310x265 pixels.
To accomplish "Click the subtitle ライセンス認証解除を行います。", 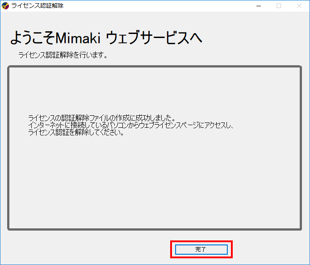I will 63,55.
